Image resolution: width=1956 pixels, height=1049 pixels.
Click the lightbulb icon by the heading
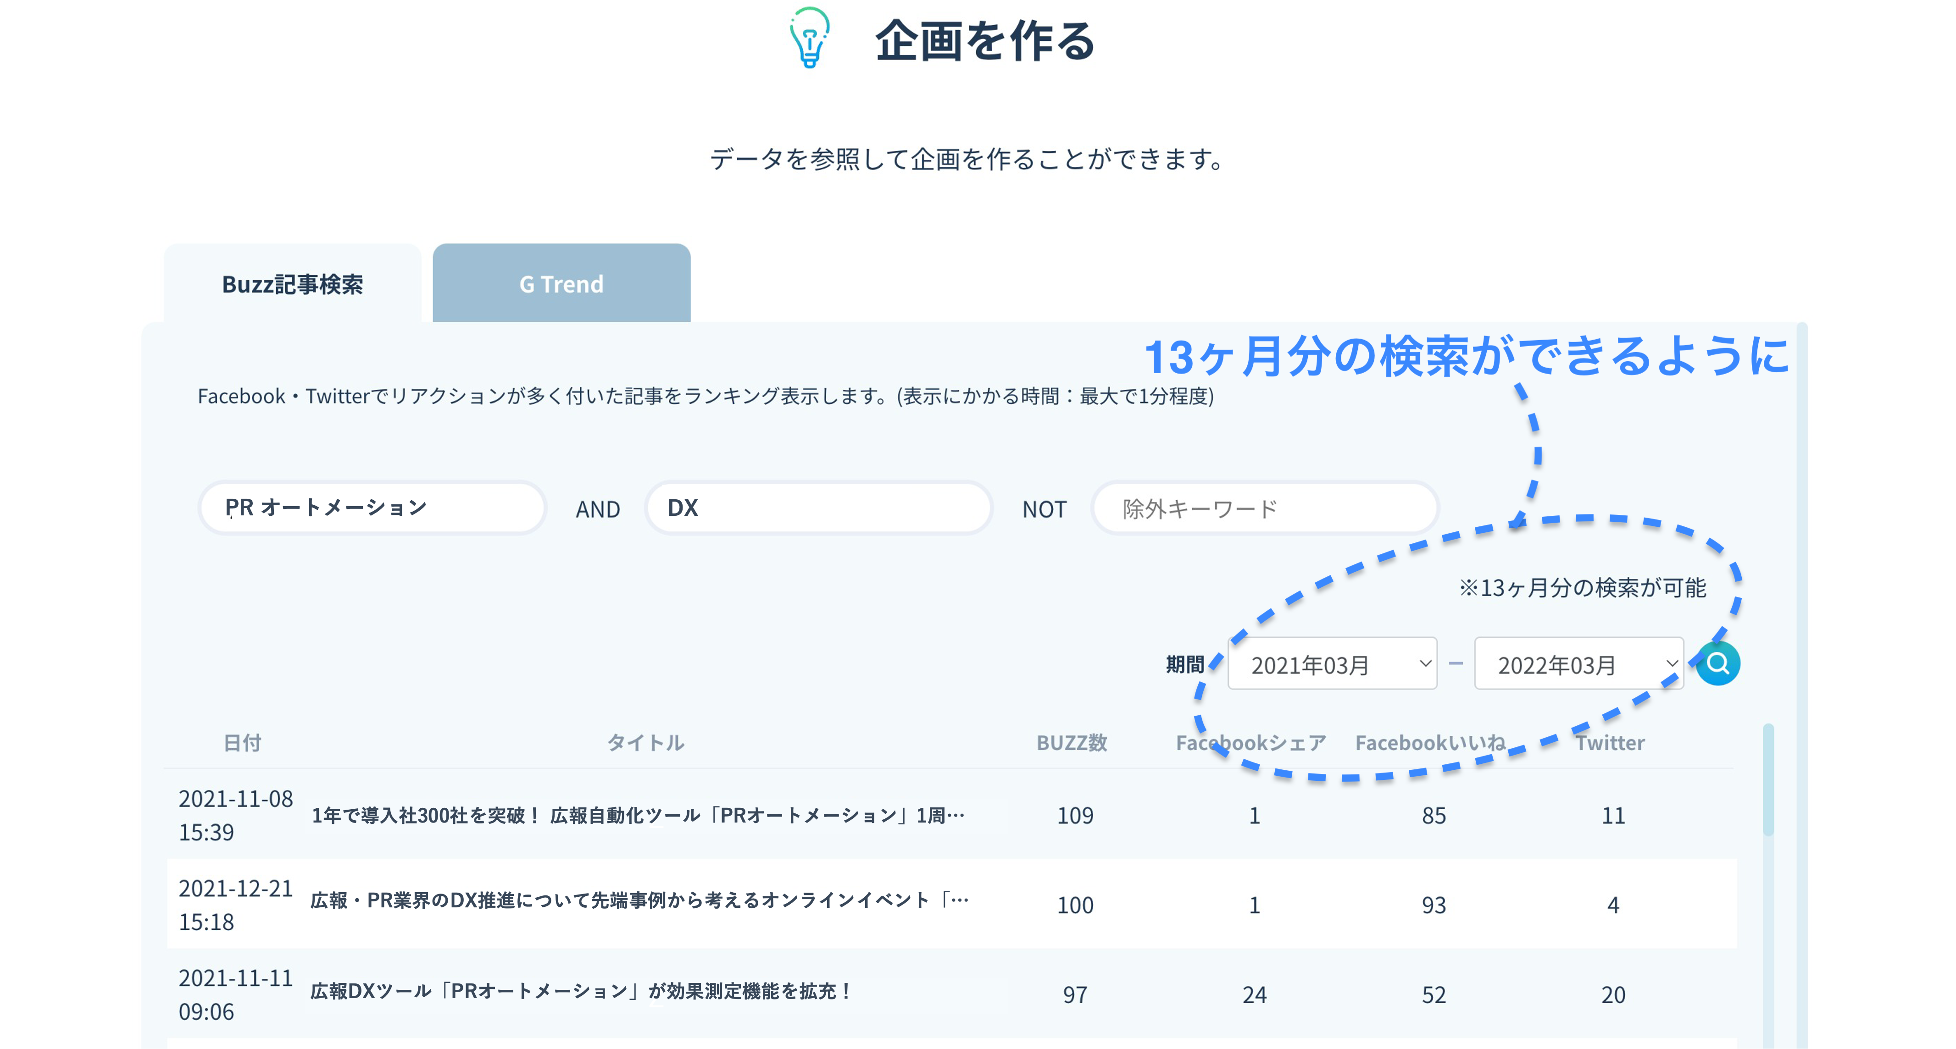810,38
